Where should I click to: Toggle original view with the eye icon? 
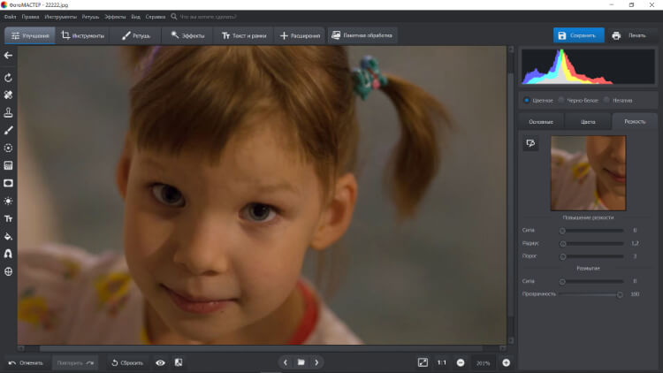160,362
